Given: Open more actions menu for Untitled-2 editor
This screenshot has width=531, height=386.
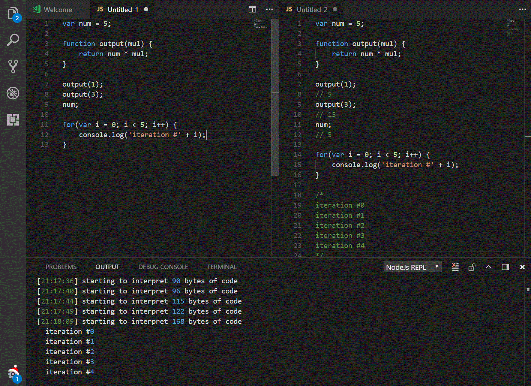Looking at the screenshot, I should 522,9.
